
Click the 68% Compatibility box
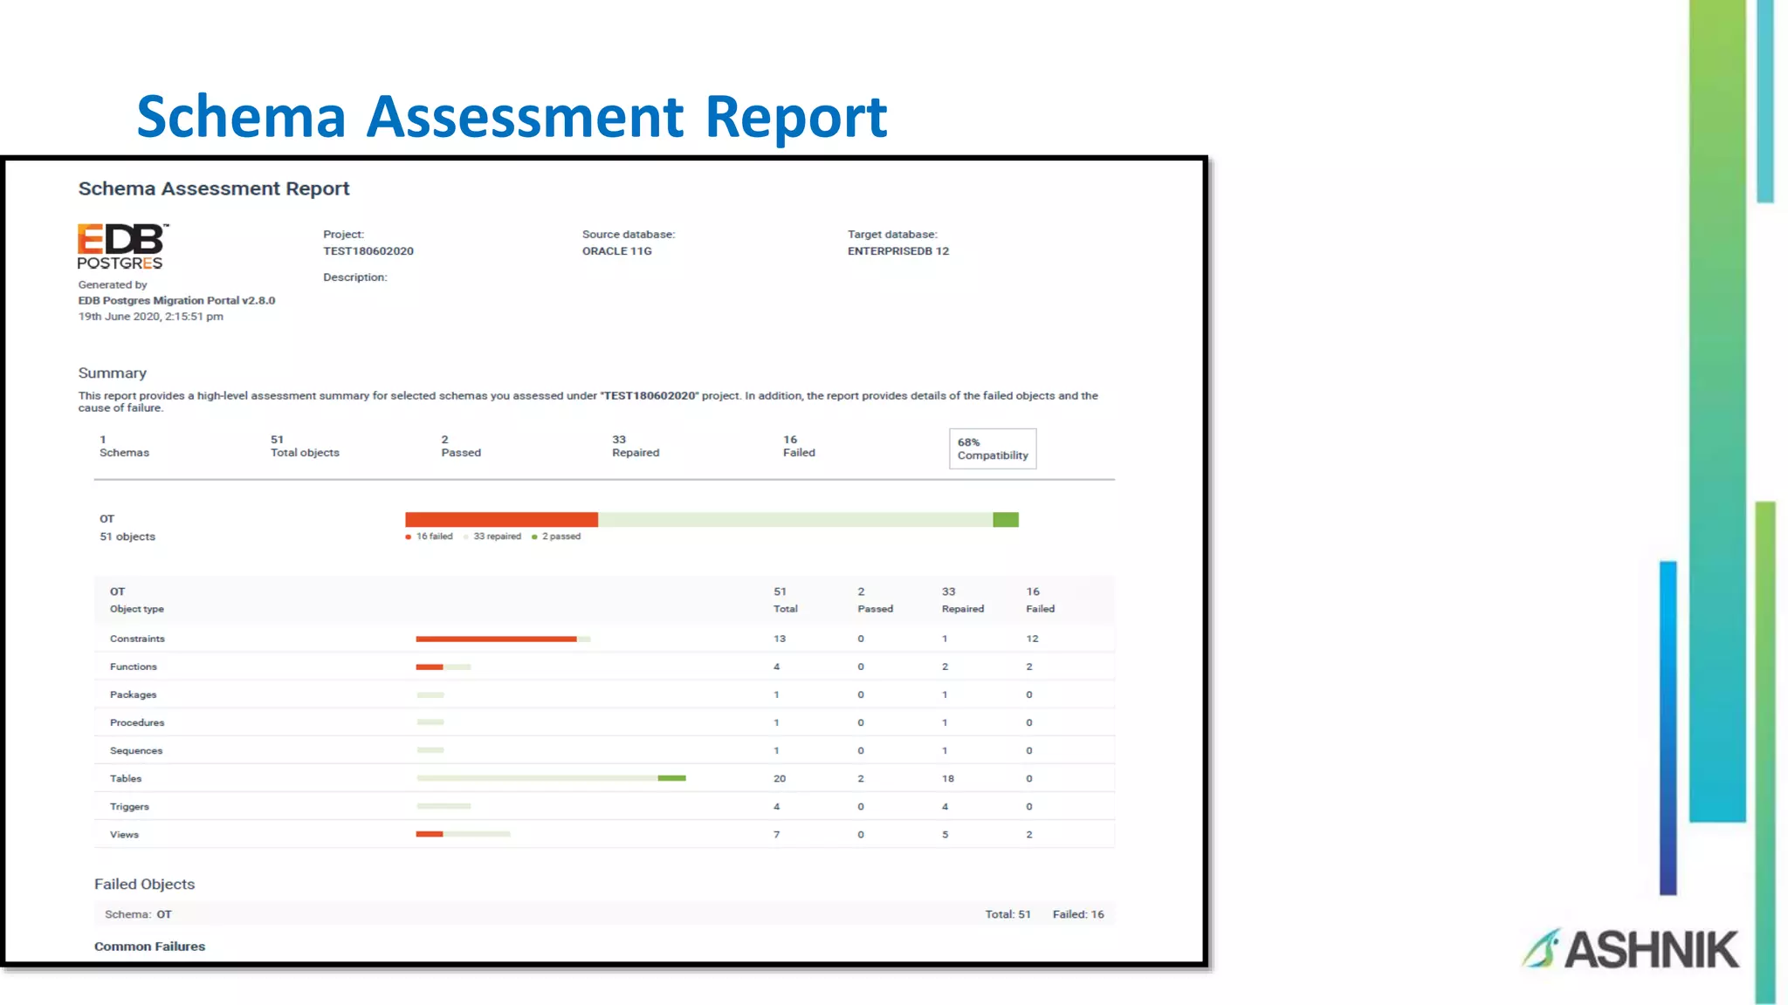(x=993, y=448)
